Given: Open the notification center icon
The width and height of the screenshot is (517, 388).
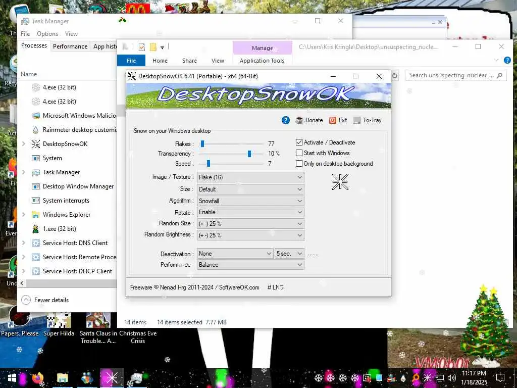Looking at the screenshot, I should pyautogui.click(x=500, y=378).
